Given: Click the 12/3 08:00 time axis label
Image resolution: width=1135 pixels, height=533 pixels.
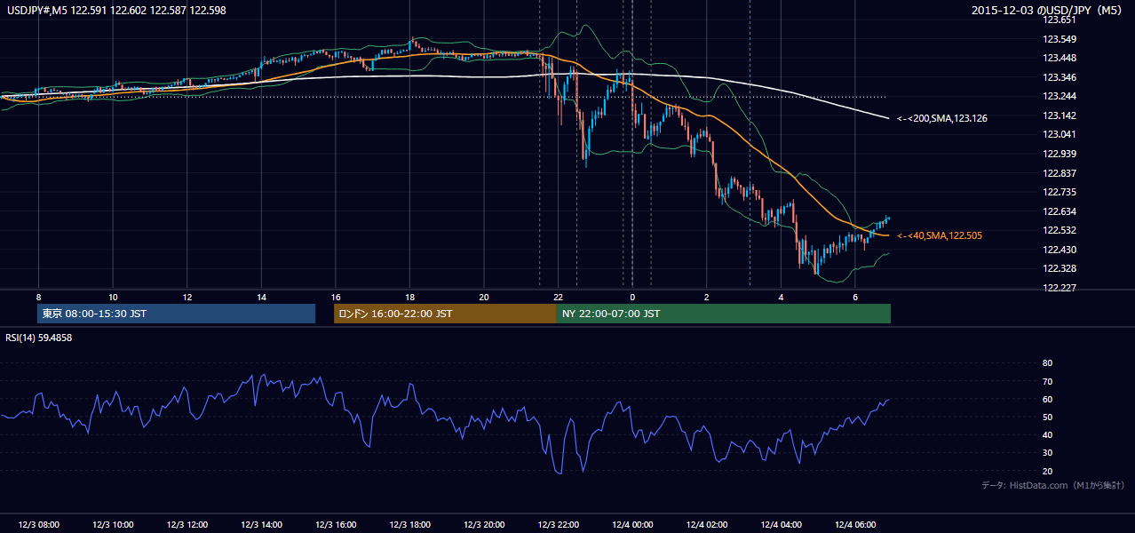Looking at the screenshot, I should click(x=38, y=525).
